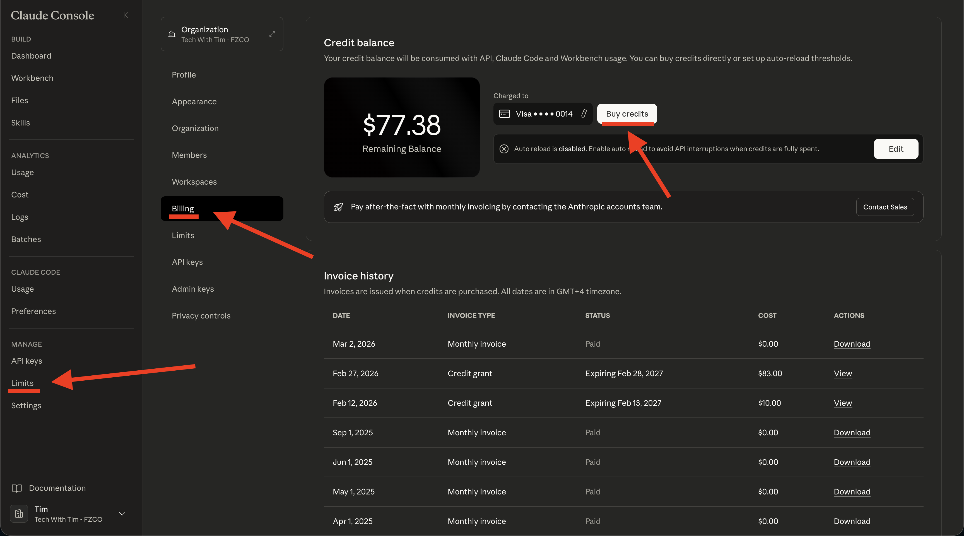This screenshot has height=536, width=964.
Task: View the $83.00 credit grant
Action: pos(842,373)
